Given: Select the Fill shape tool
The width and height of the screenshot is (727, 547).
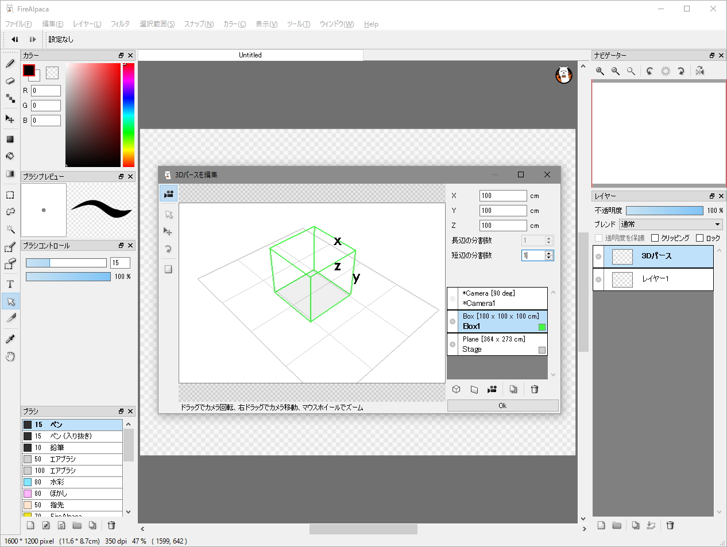Looking at the screenshot, I should 10,139.
